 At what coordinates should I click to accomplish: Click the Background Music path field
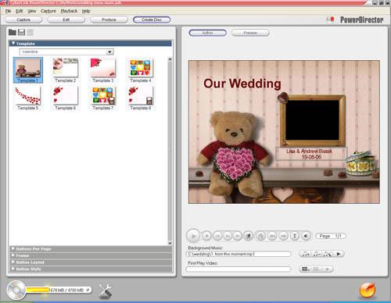click(x=239, y=254)
